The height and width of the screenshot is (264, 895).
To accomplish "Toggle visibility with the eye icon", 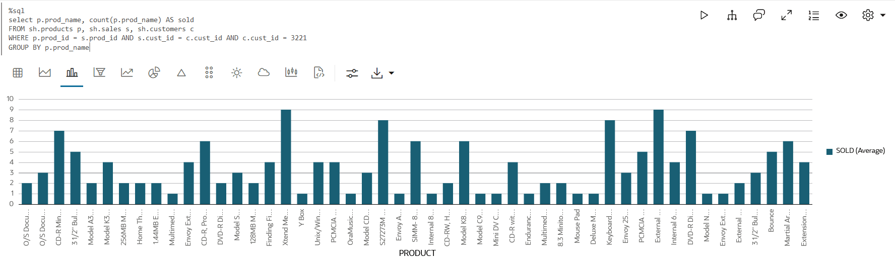I will 841,16.
